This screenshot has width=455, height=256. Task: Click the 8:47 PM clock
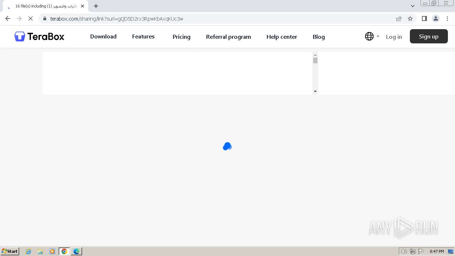tap(437, 251)
